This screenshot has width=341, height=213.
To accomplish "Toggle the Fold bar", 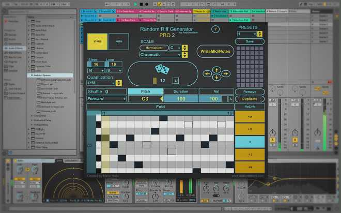I will (160, 106).
